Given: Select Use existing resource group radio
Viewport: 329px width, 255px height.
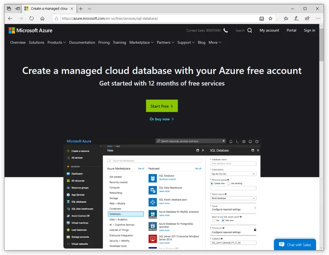Looking at the screenshot, I should [x=228, y=183].
